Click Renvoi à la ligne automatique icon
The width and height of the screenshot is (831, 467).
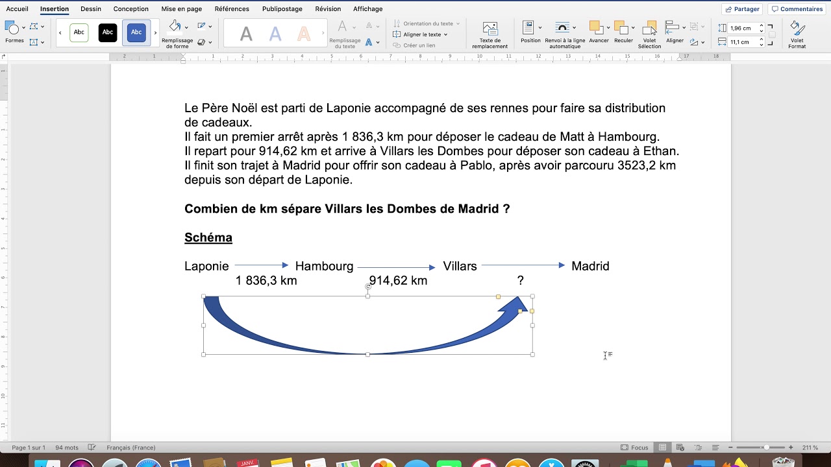562,27
